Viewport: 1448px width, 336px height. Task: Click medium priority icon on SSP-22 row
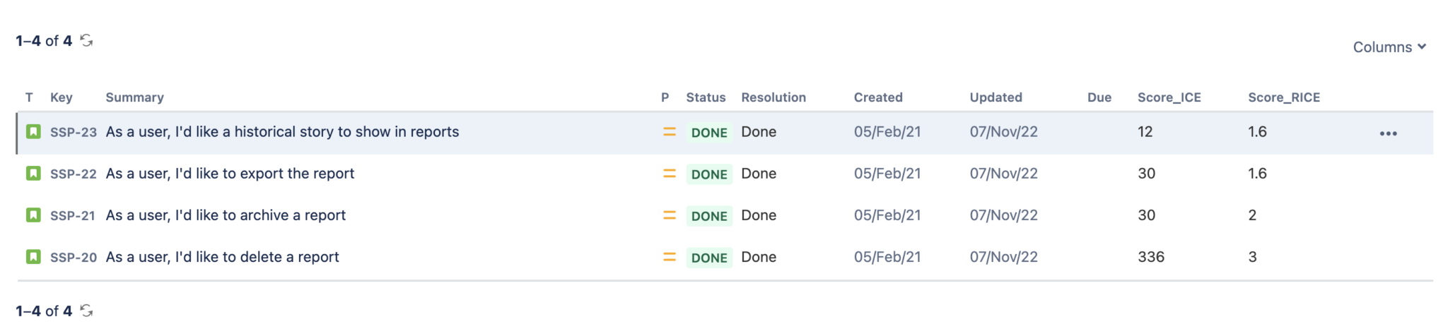coord(669,174)
